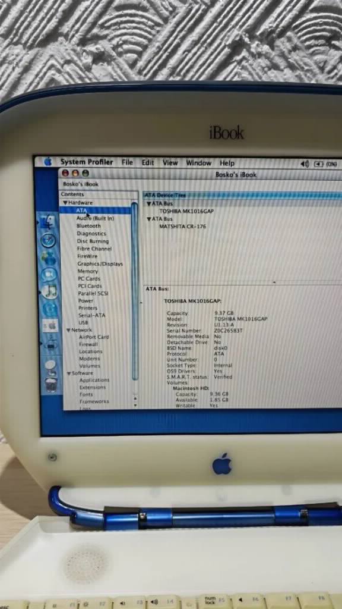Select Power in the Contents list
Image resolution: width=342 pixels, height=609 pixels.
tap(85, 300)
